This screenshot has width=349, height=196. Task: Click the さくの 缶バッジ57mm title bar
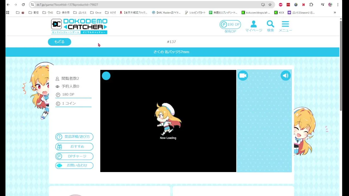pos(172,52)
